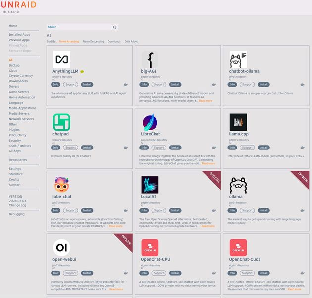Open the chatbot-ollama llama icon
The image size is (312, 298).
[x=238, y=59]
